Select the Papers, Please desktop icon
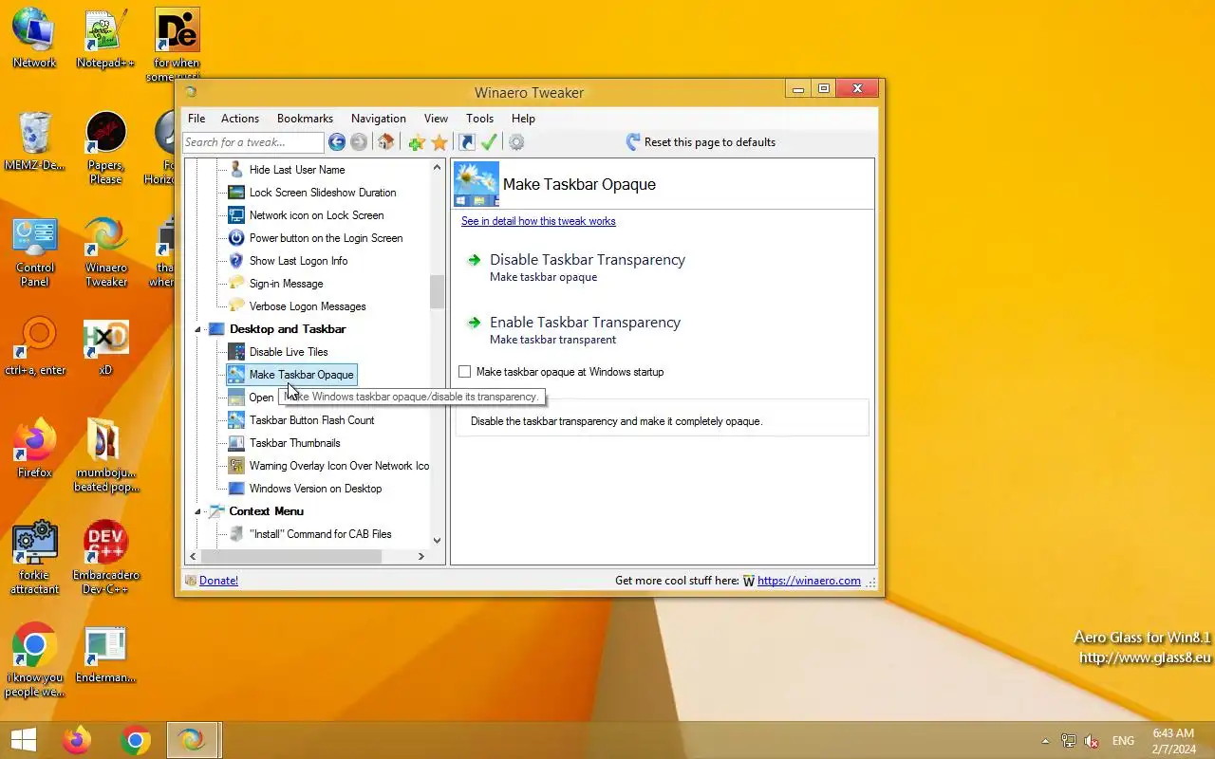The width and height of the screenshot is (1215, 759). coord(105,148)
